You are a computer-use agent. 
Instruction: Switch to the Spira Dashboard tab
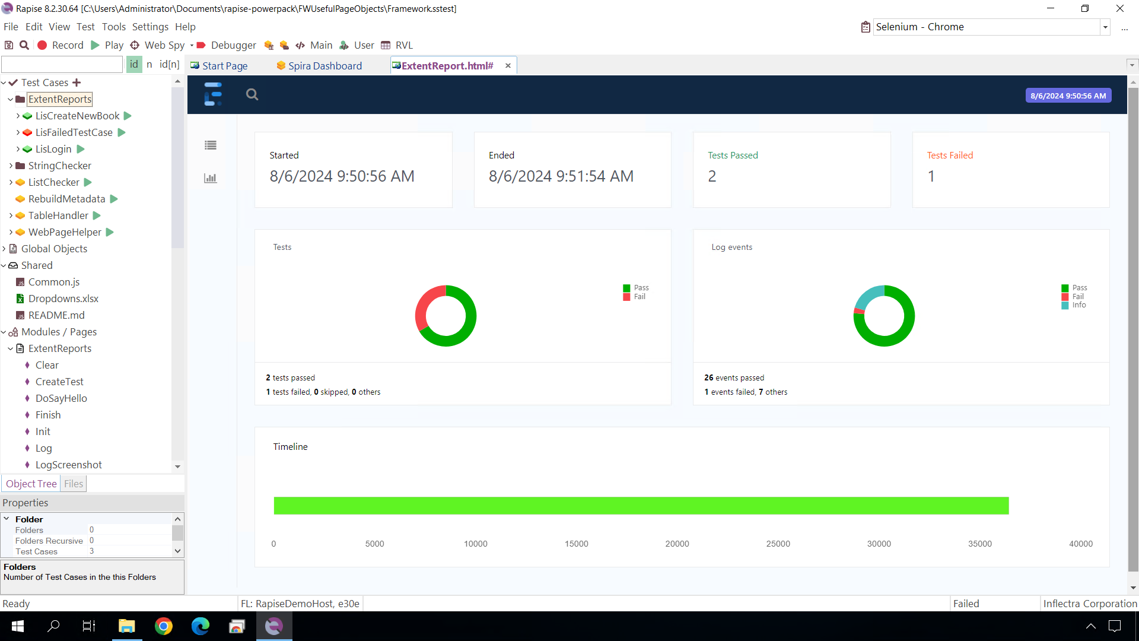point(325,65)
